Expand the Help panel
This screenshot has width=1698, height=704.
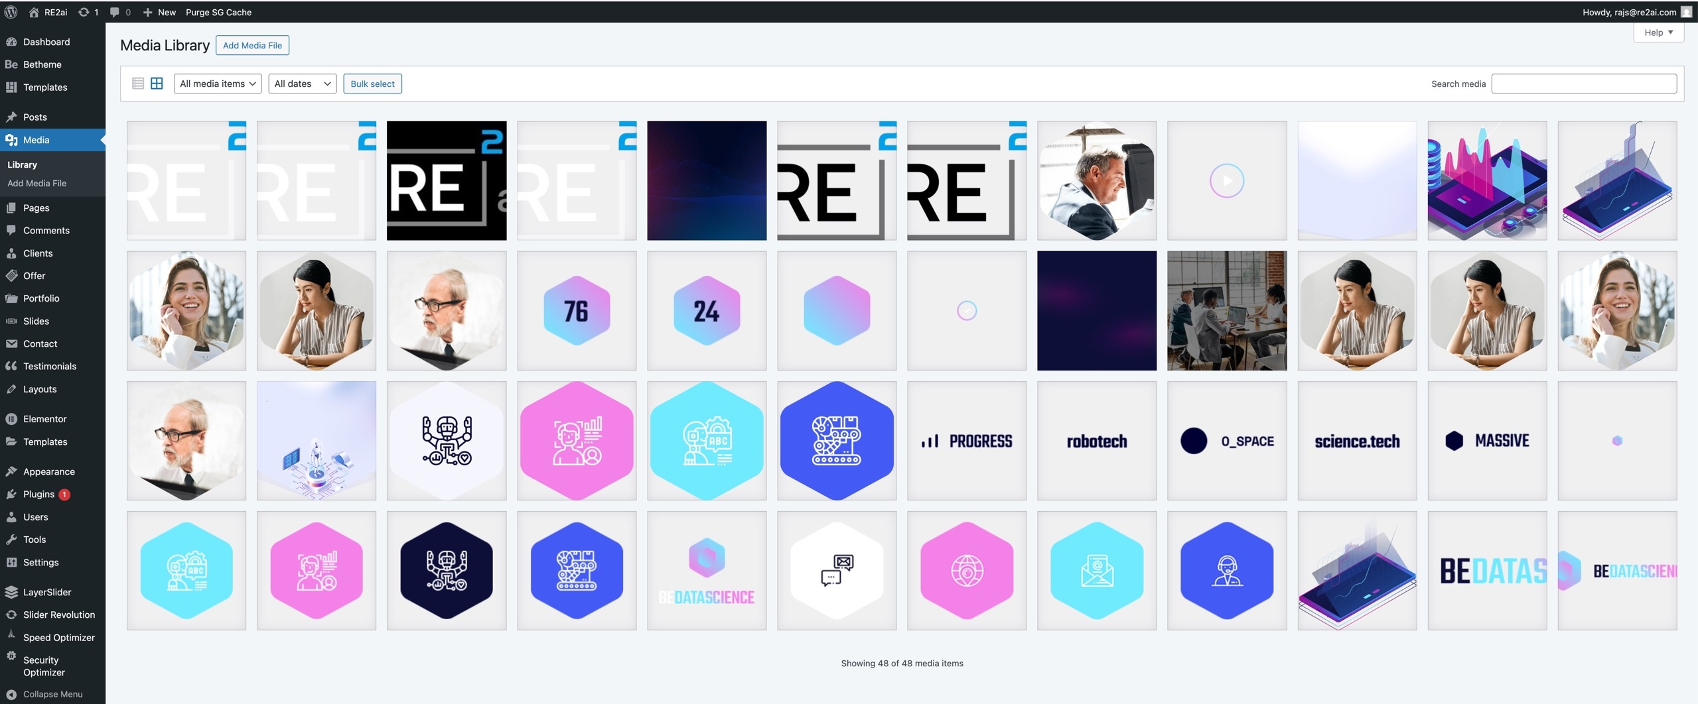click(x=1658, y=32)
